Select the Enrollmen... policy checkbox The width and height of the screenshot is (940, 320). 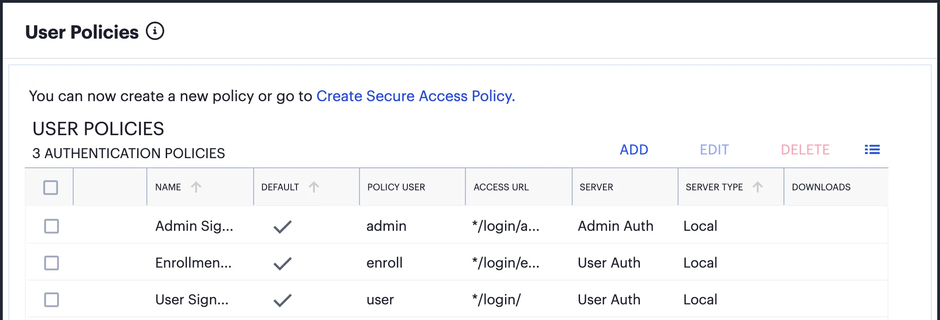[52, 263]
